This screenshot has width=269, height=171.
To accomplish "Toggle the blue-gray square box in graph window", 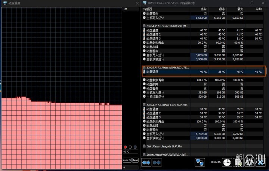I will (x=135, y=147).
